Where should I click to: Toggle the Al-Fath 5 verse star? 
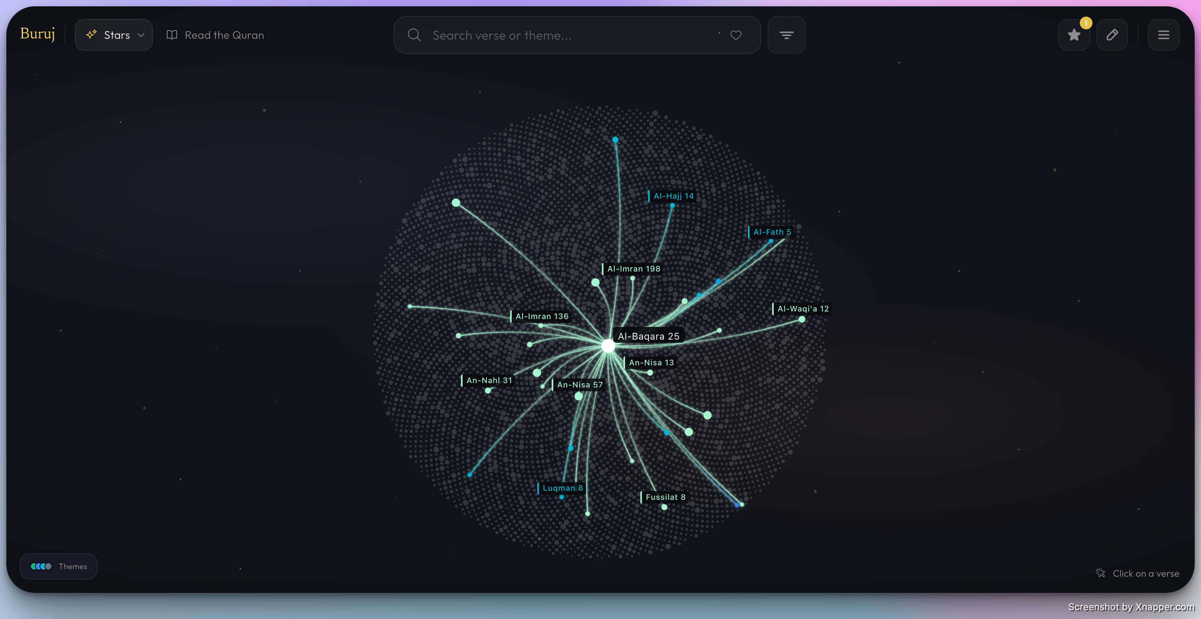pyautogui.click(x=772, y=232)
